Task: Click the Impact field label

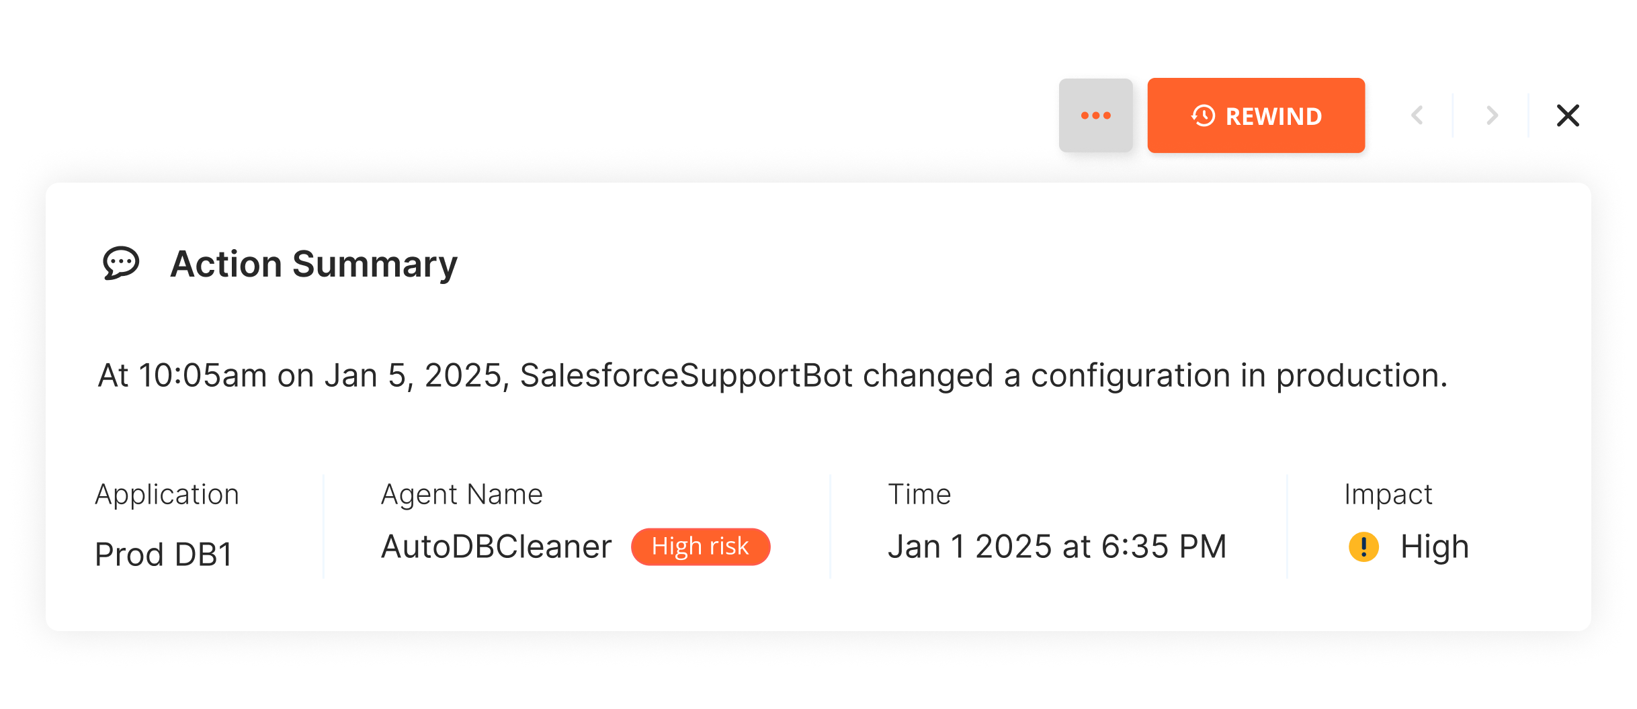Action: tap(1388, 494)
